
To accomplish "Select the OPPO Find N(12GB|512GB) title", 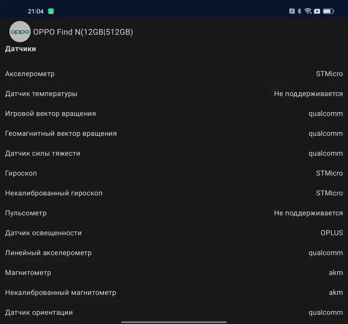I will click(x=83, y=32).
